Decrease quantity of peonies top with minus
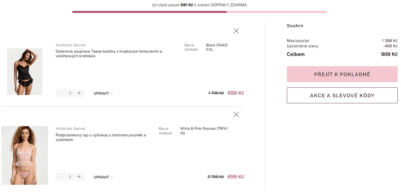This screenshot has height=195, width=401. pyautogui.click(x=61, y=177)
